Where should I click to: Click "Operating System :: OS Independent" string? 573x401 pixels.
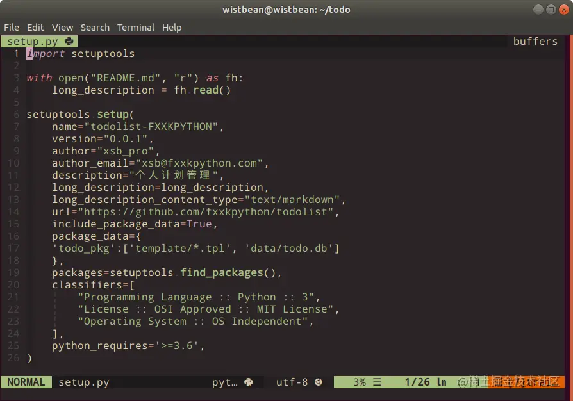(x=192, y=322)
